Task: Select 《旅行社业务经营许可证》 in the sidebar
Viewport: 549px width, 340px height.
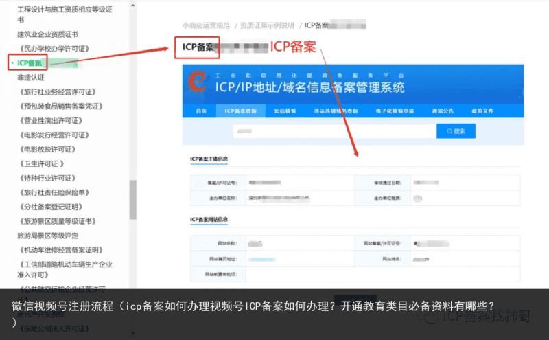Action: coord(56,92)
